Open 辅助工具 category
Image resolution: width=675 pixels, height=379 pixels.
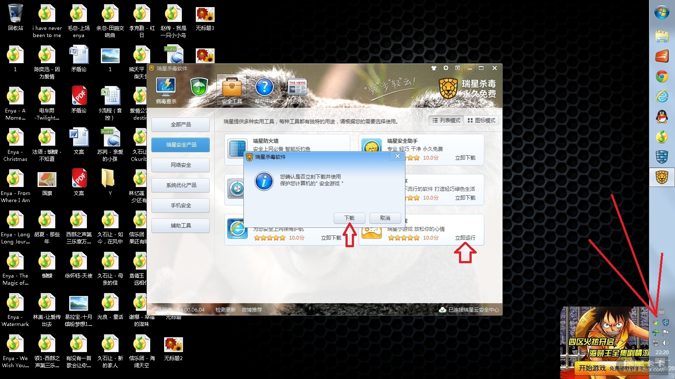181,226
